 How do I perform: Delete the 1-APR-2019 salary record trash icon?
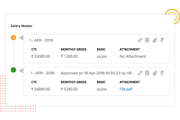(x=147, y=40)
